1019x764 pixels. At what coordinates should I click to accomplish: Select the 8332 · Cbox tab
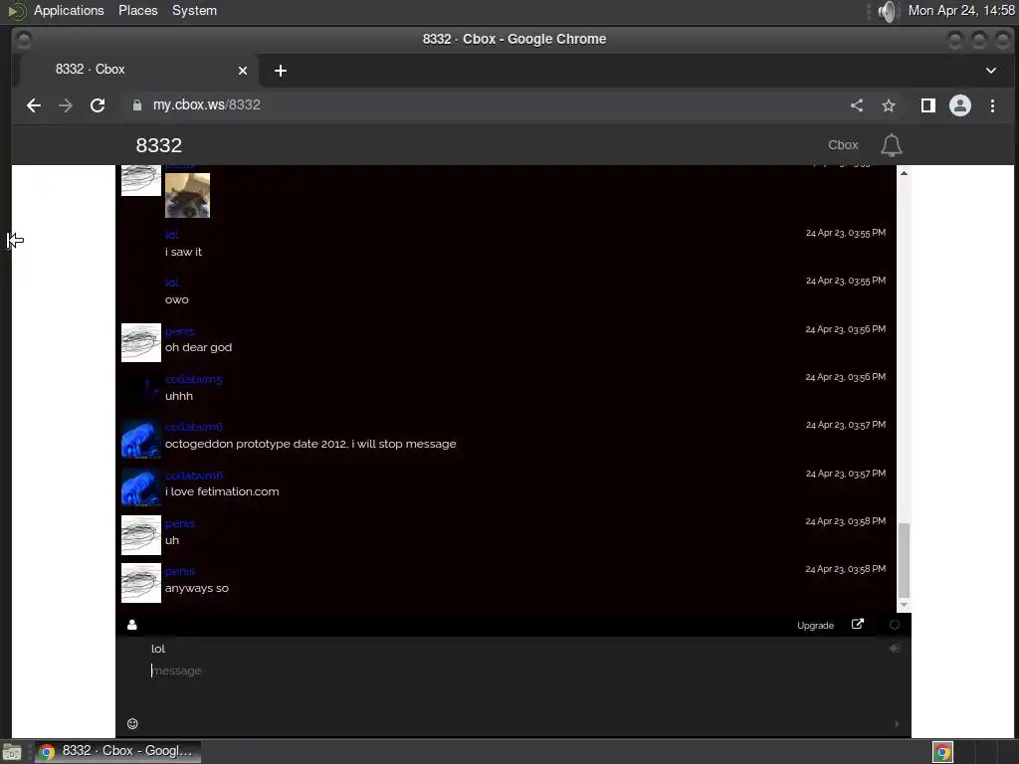[139, 70]
